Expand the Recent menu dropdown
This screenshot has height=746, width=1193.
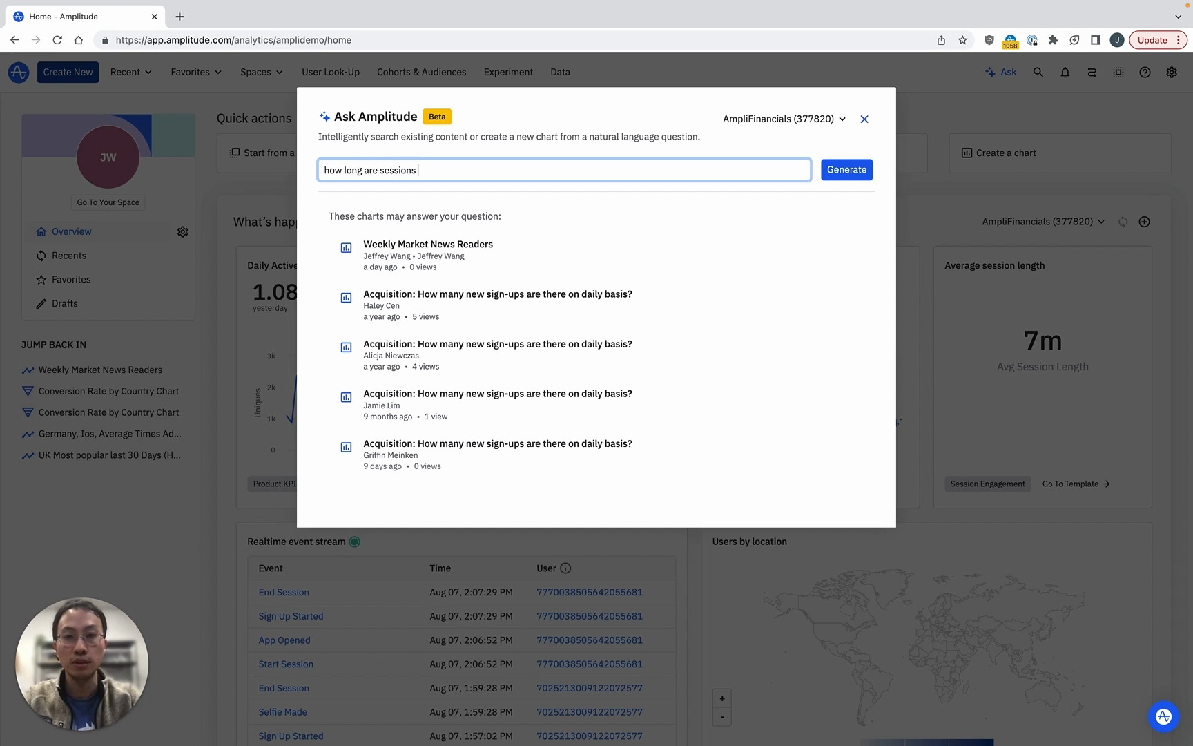[130, 72]
